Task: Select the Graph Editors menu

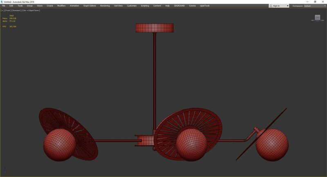Action: pyautogui.click(x=89, y=6)
